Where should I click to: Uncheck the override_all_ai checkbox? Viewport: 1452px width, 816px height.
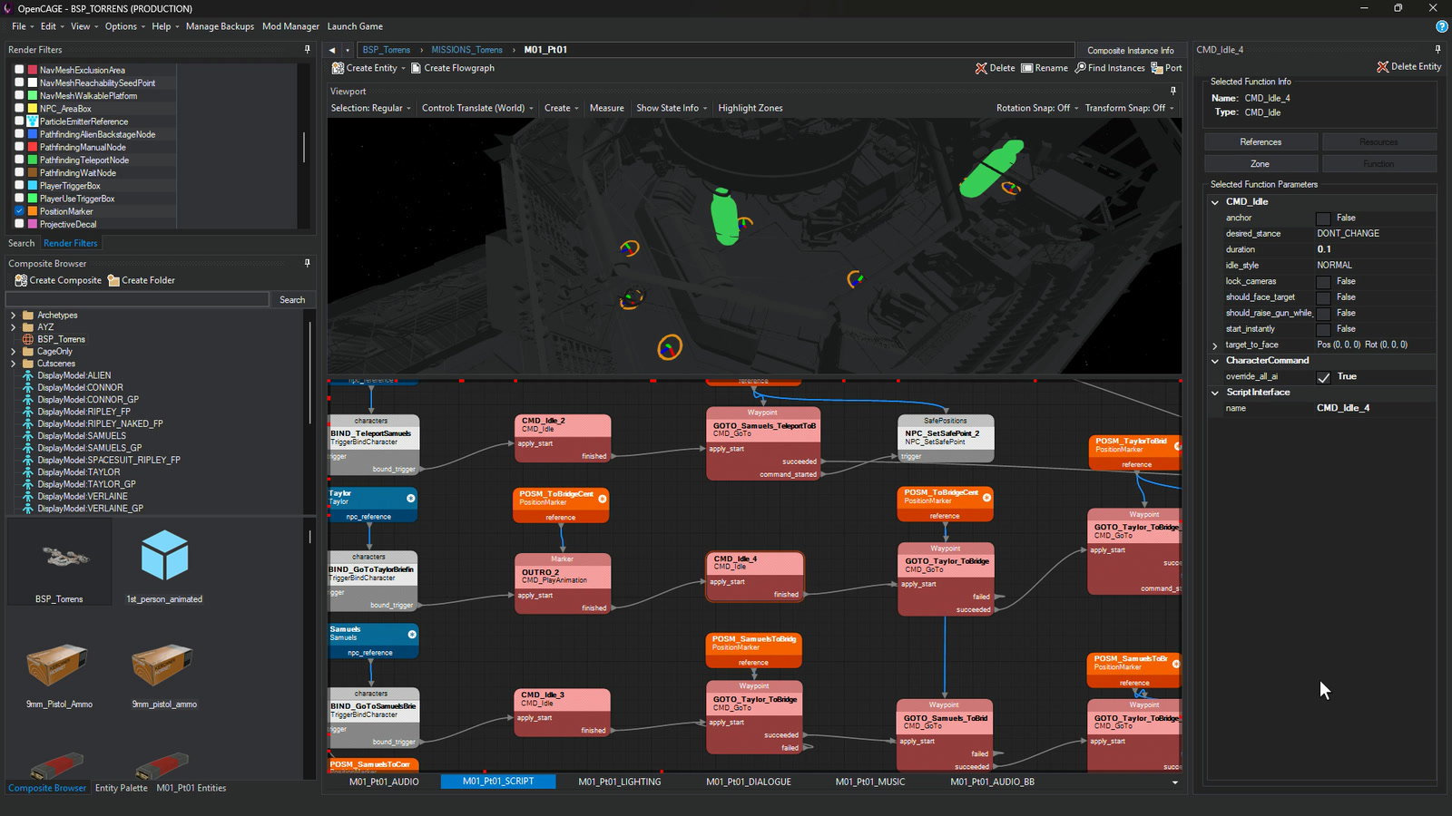(x=1323, y=377)
